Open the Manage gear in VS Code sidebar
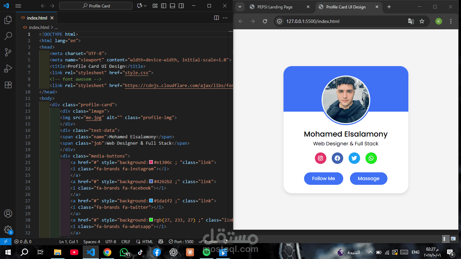 (x=8, y=230)
